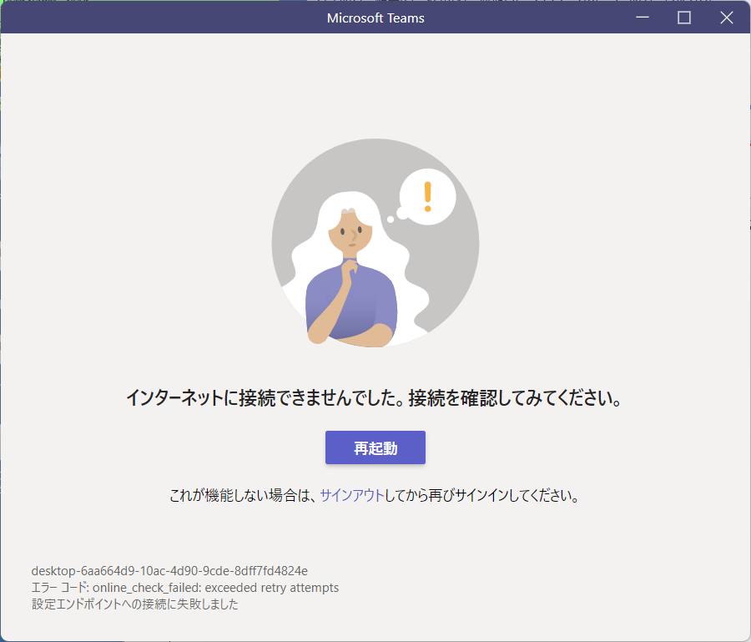The height and width of the screenshot is (642, 751).
Task: Click the desktop-6aa664d9 device ID text
Action: [x=169, y=571]
